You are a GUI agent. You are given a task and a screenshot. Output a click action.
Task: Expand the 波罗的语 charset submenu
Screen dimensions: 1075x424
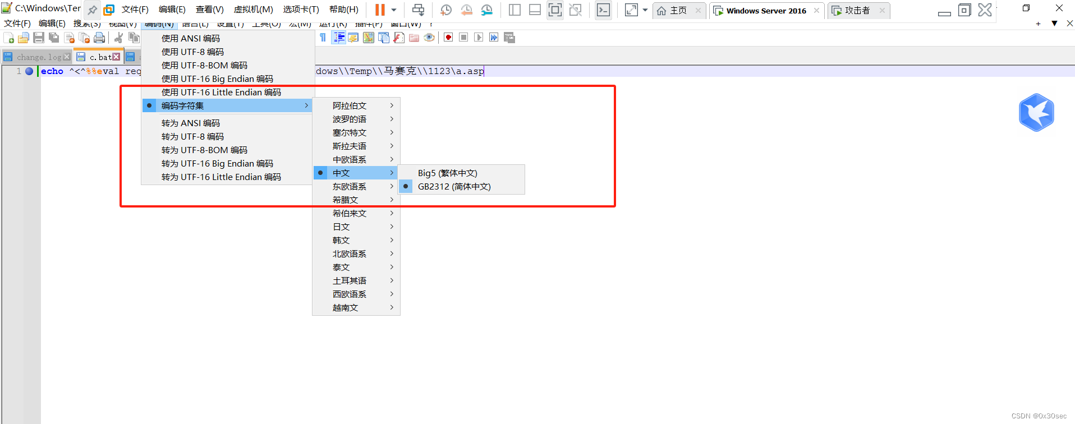click(356, 119)
